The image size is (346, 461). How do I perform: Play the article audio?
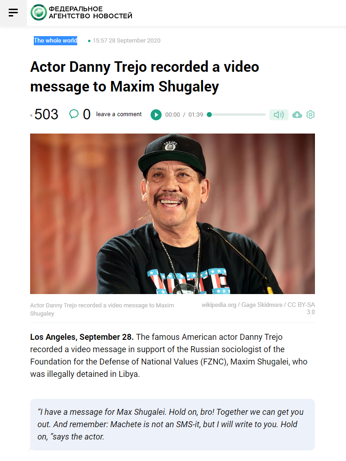[156, 115]
